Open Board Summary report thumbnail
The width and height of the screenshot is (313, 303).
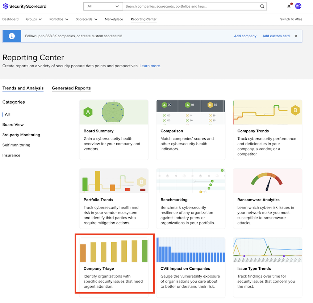coord(114,112)
